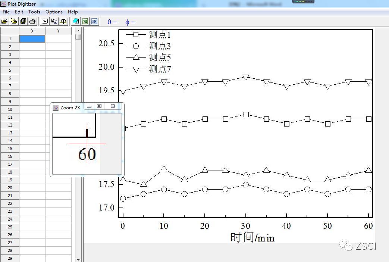Screen dimensions: 389x262
Task: Click the multiple folders toolbar icon
Action: 14,22
